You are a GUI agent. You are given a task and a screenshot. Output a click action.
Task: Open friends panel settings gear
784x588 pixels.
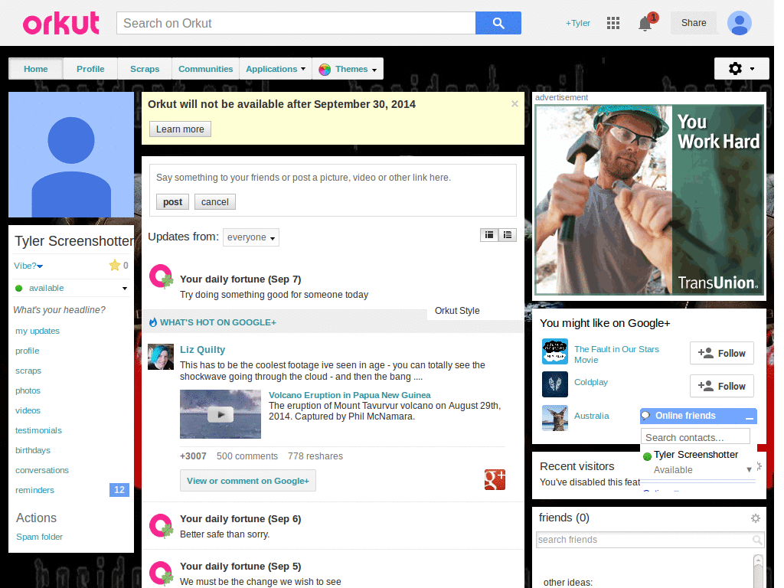point(756,518)
